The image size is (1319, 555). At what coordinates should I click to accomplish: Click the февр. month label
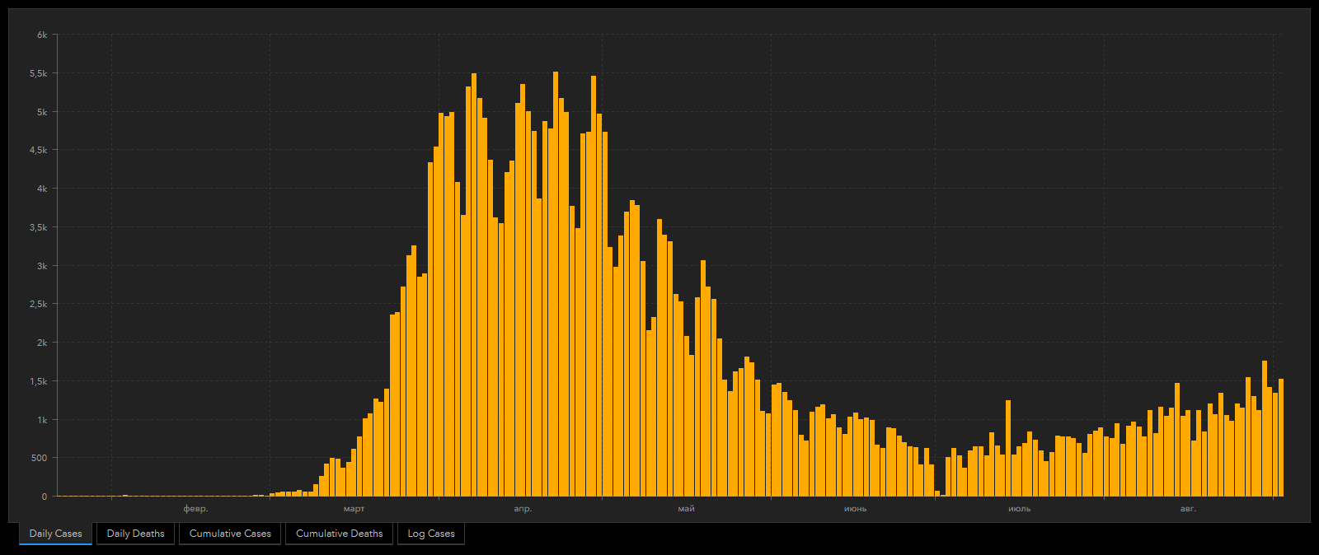click(195, 509)
